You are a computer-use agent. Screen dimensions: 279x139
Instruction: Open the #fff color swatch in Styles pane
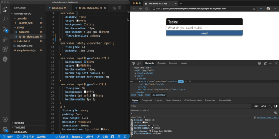coord(143,122)
